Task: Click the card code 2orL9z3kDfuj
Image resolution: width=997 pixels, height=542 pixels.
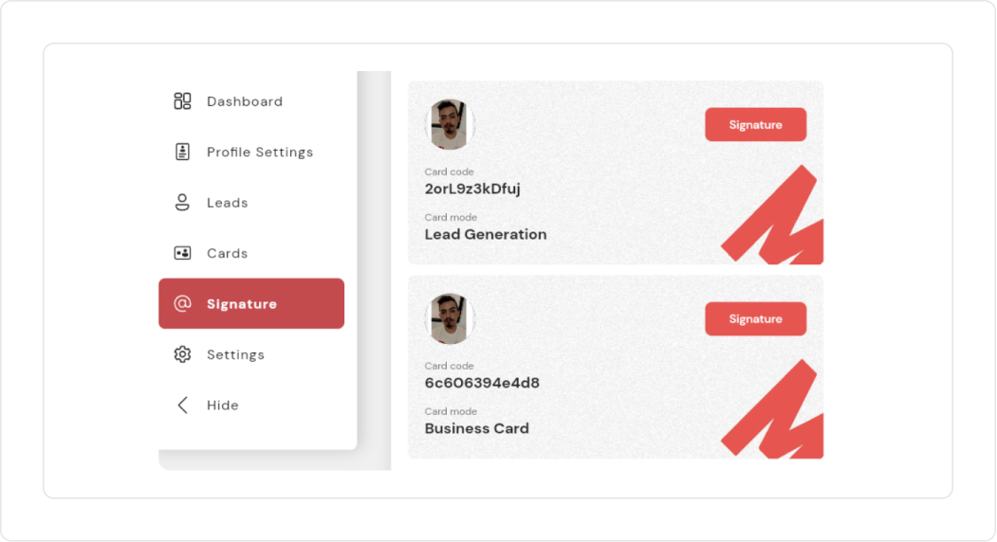Action: pos(472,189)
